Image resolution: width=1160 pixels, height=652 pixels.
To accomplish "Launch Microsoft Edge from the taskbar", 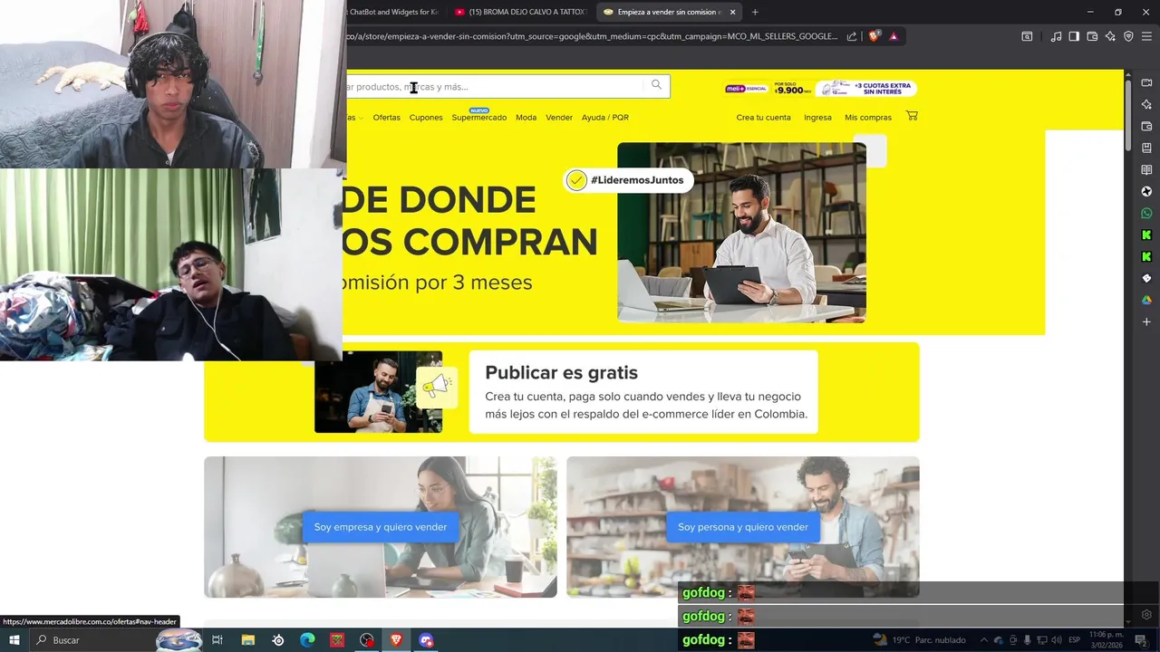I will tap(307, 640).
